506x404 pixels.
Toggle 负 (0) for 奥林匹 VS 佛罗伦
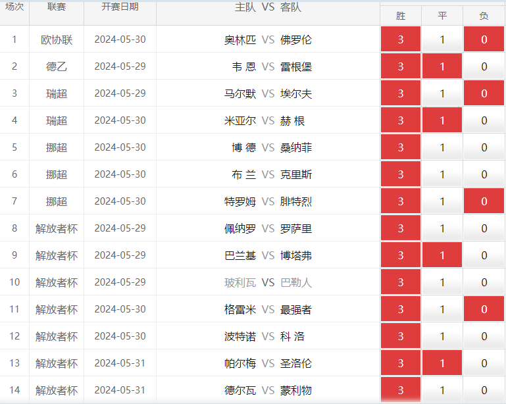tap(484, 39)
